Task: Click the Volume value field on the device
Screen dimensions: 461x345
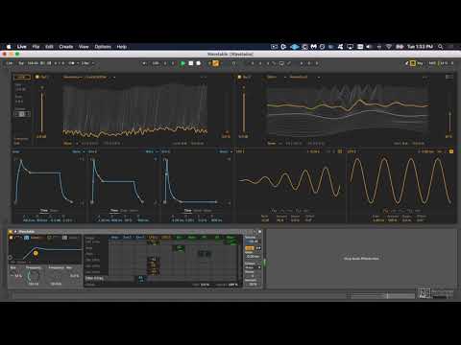Action: pyautogui.click(x=253, y=241)
